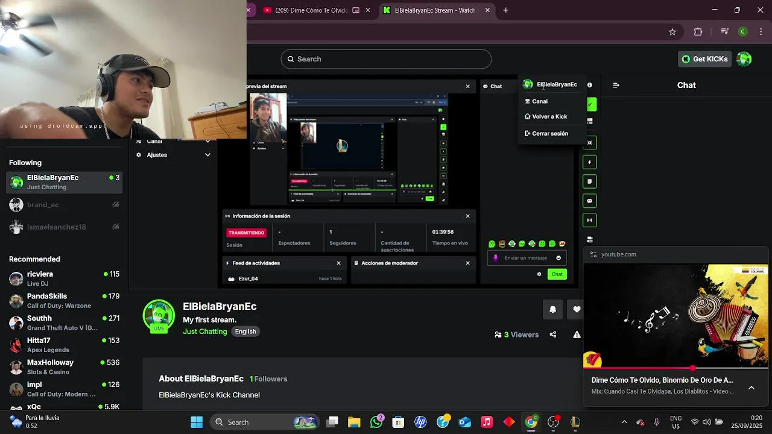Open the Chrome three-dot menu
Screen dimensions: 772x434
point(761,32)
